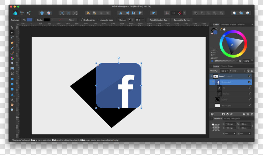Click the Add boolean operation icon

coord(196,13)
